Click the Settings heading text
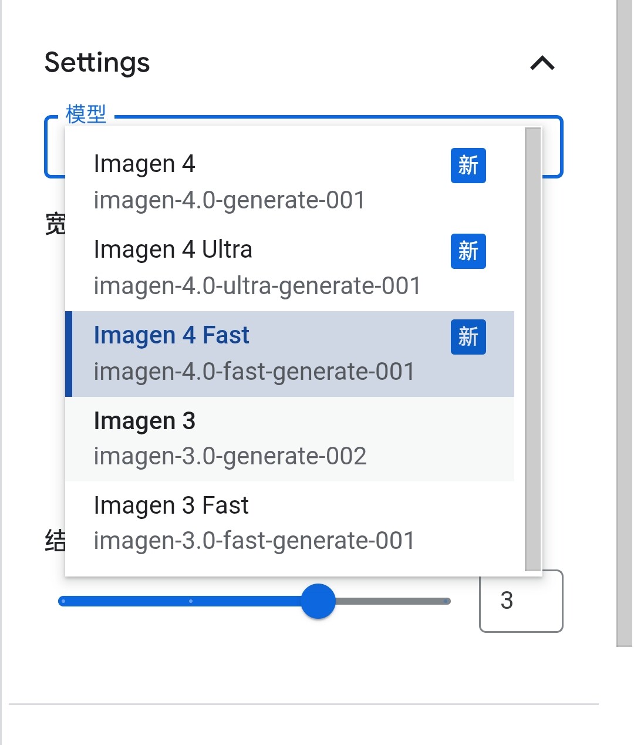 coord(97,63)
